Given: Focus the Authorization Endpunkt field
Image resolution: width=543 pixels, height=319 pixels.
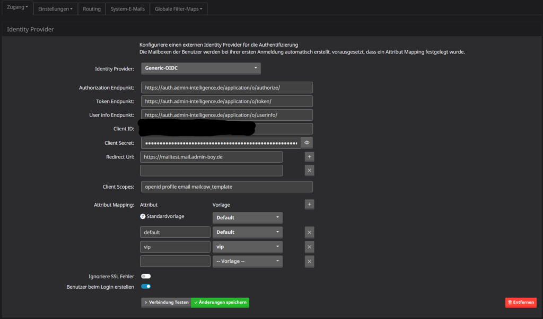Looking at the screenshot, I should click(227, 87).
